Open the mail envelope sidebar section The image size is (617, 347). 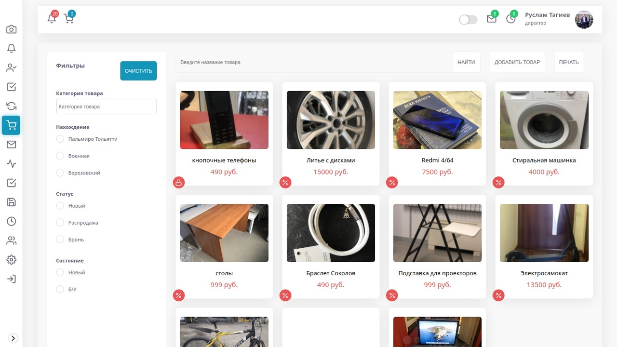[x=12, y=145]
